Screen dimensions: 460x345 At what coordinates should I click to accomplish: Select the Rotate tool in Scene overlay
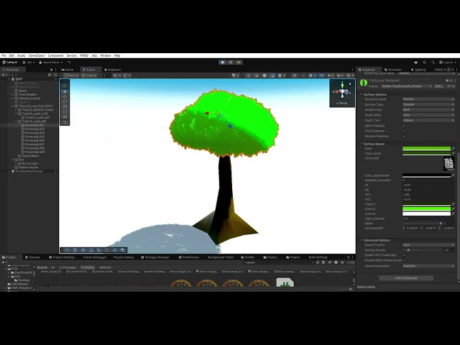tap(65, 101)
